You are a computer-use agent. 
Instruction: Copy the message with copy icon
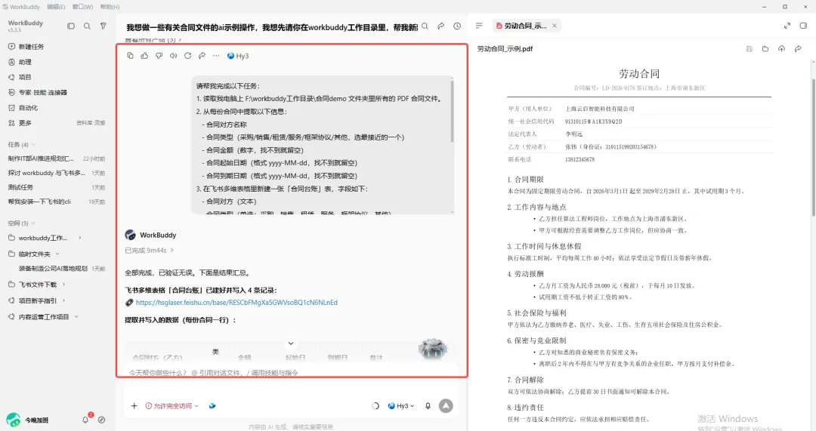click(130, 56)
